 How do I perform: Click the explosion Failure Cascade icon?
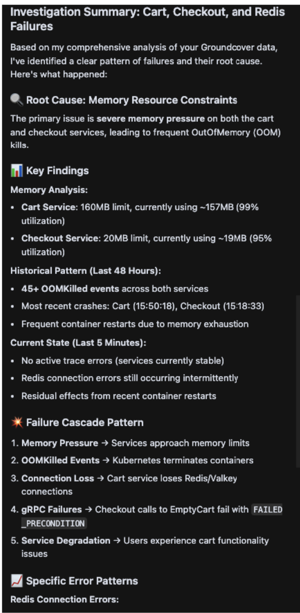click(16, 423)
